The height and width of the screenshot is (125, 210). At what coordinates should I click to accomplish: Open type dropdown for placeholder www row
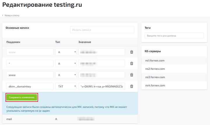[x=66, y=52]
